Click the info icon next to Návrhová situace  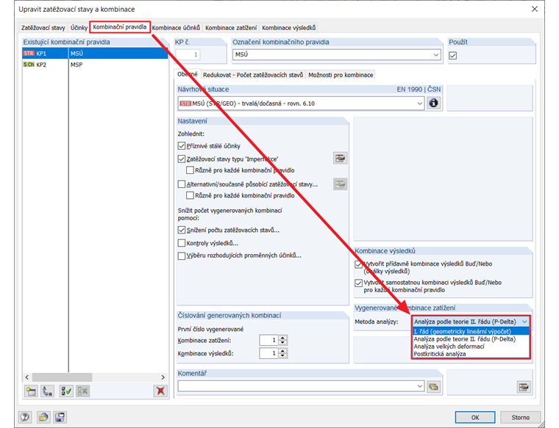pos(433,104)
